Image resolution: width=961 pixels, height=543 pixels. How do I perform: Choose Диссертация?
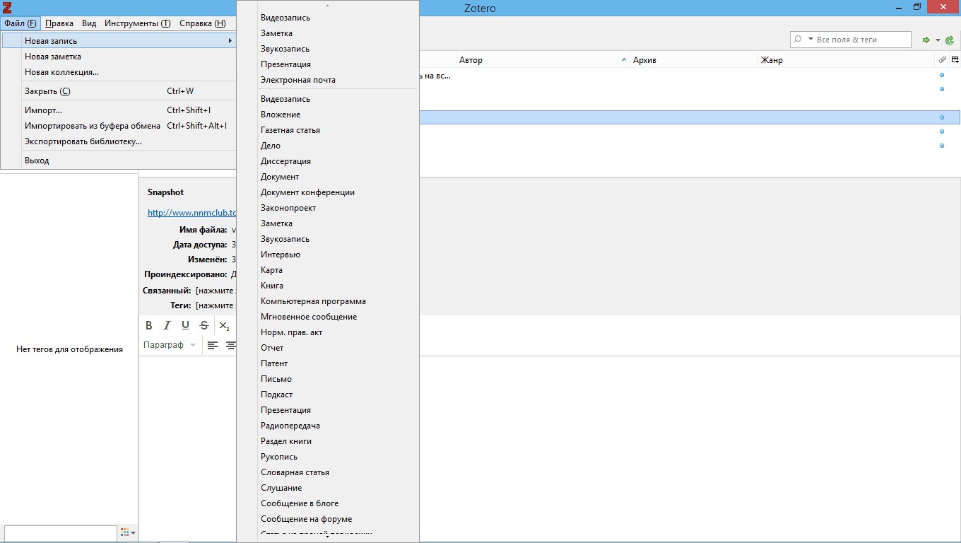[328, 161]
